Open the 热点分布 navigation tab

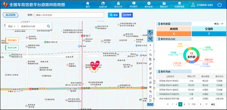[118, 5]
